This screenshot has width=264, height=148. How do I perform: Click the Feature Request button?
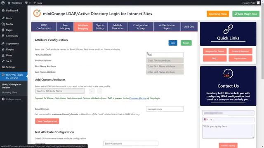[240, 51]
